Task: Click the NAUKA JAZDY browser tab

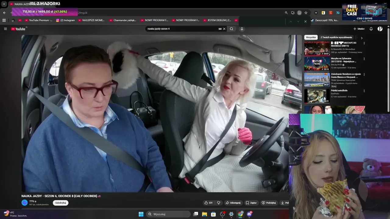Action: [34, 4]
